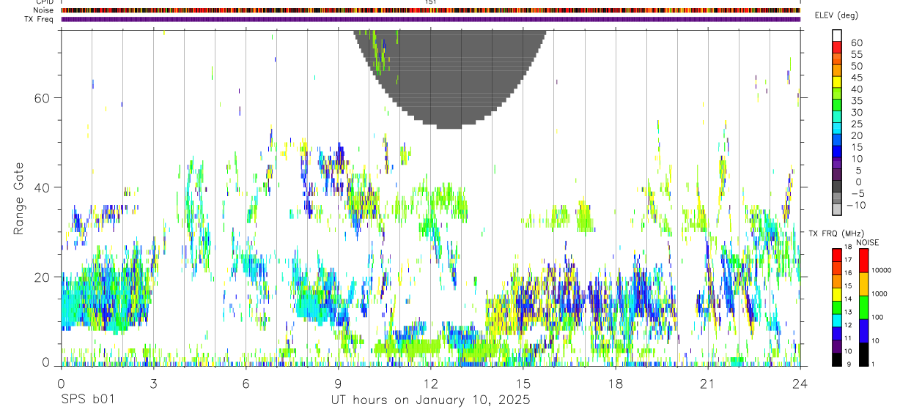Click the '151' CPID value
This screenshot has height=415, width=900.
(x=431, y=2)
